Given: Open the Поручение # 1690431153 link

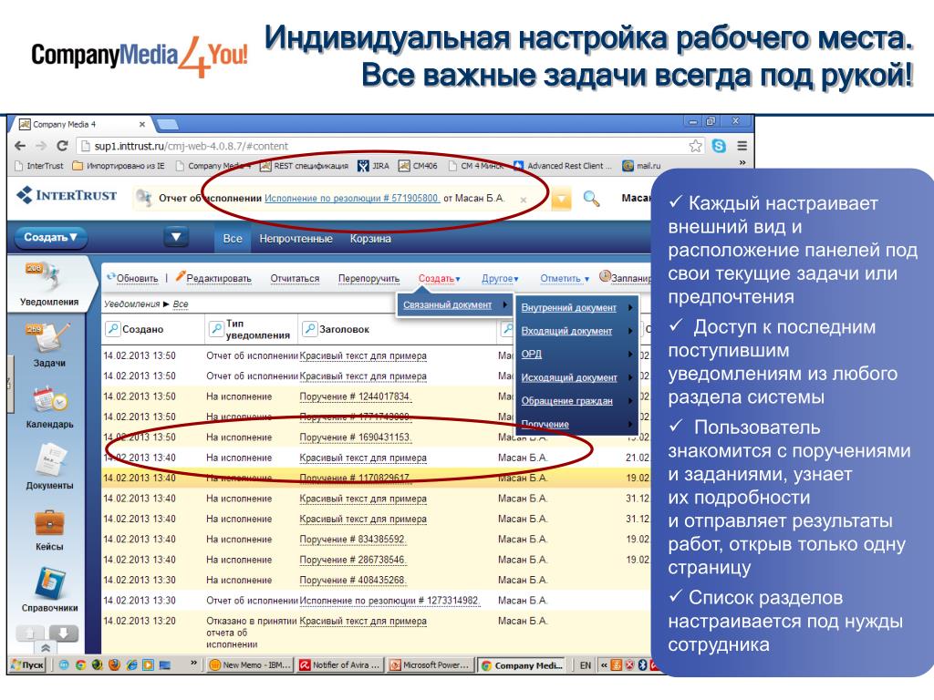Looking at the screenshot, I should 355,437.
